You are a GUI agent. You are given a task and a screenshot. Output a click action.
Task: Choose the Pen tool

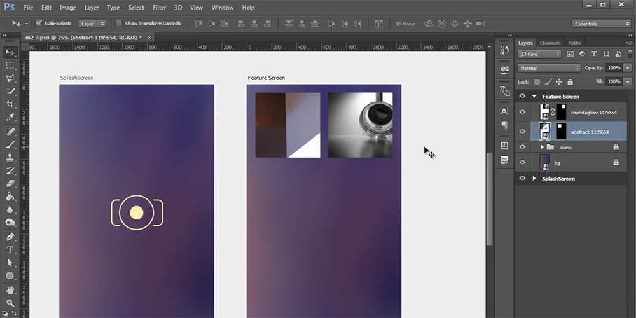tap(10, 237)
